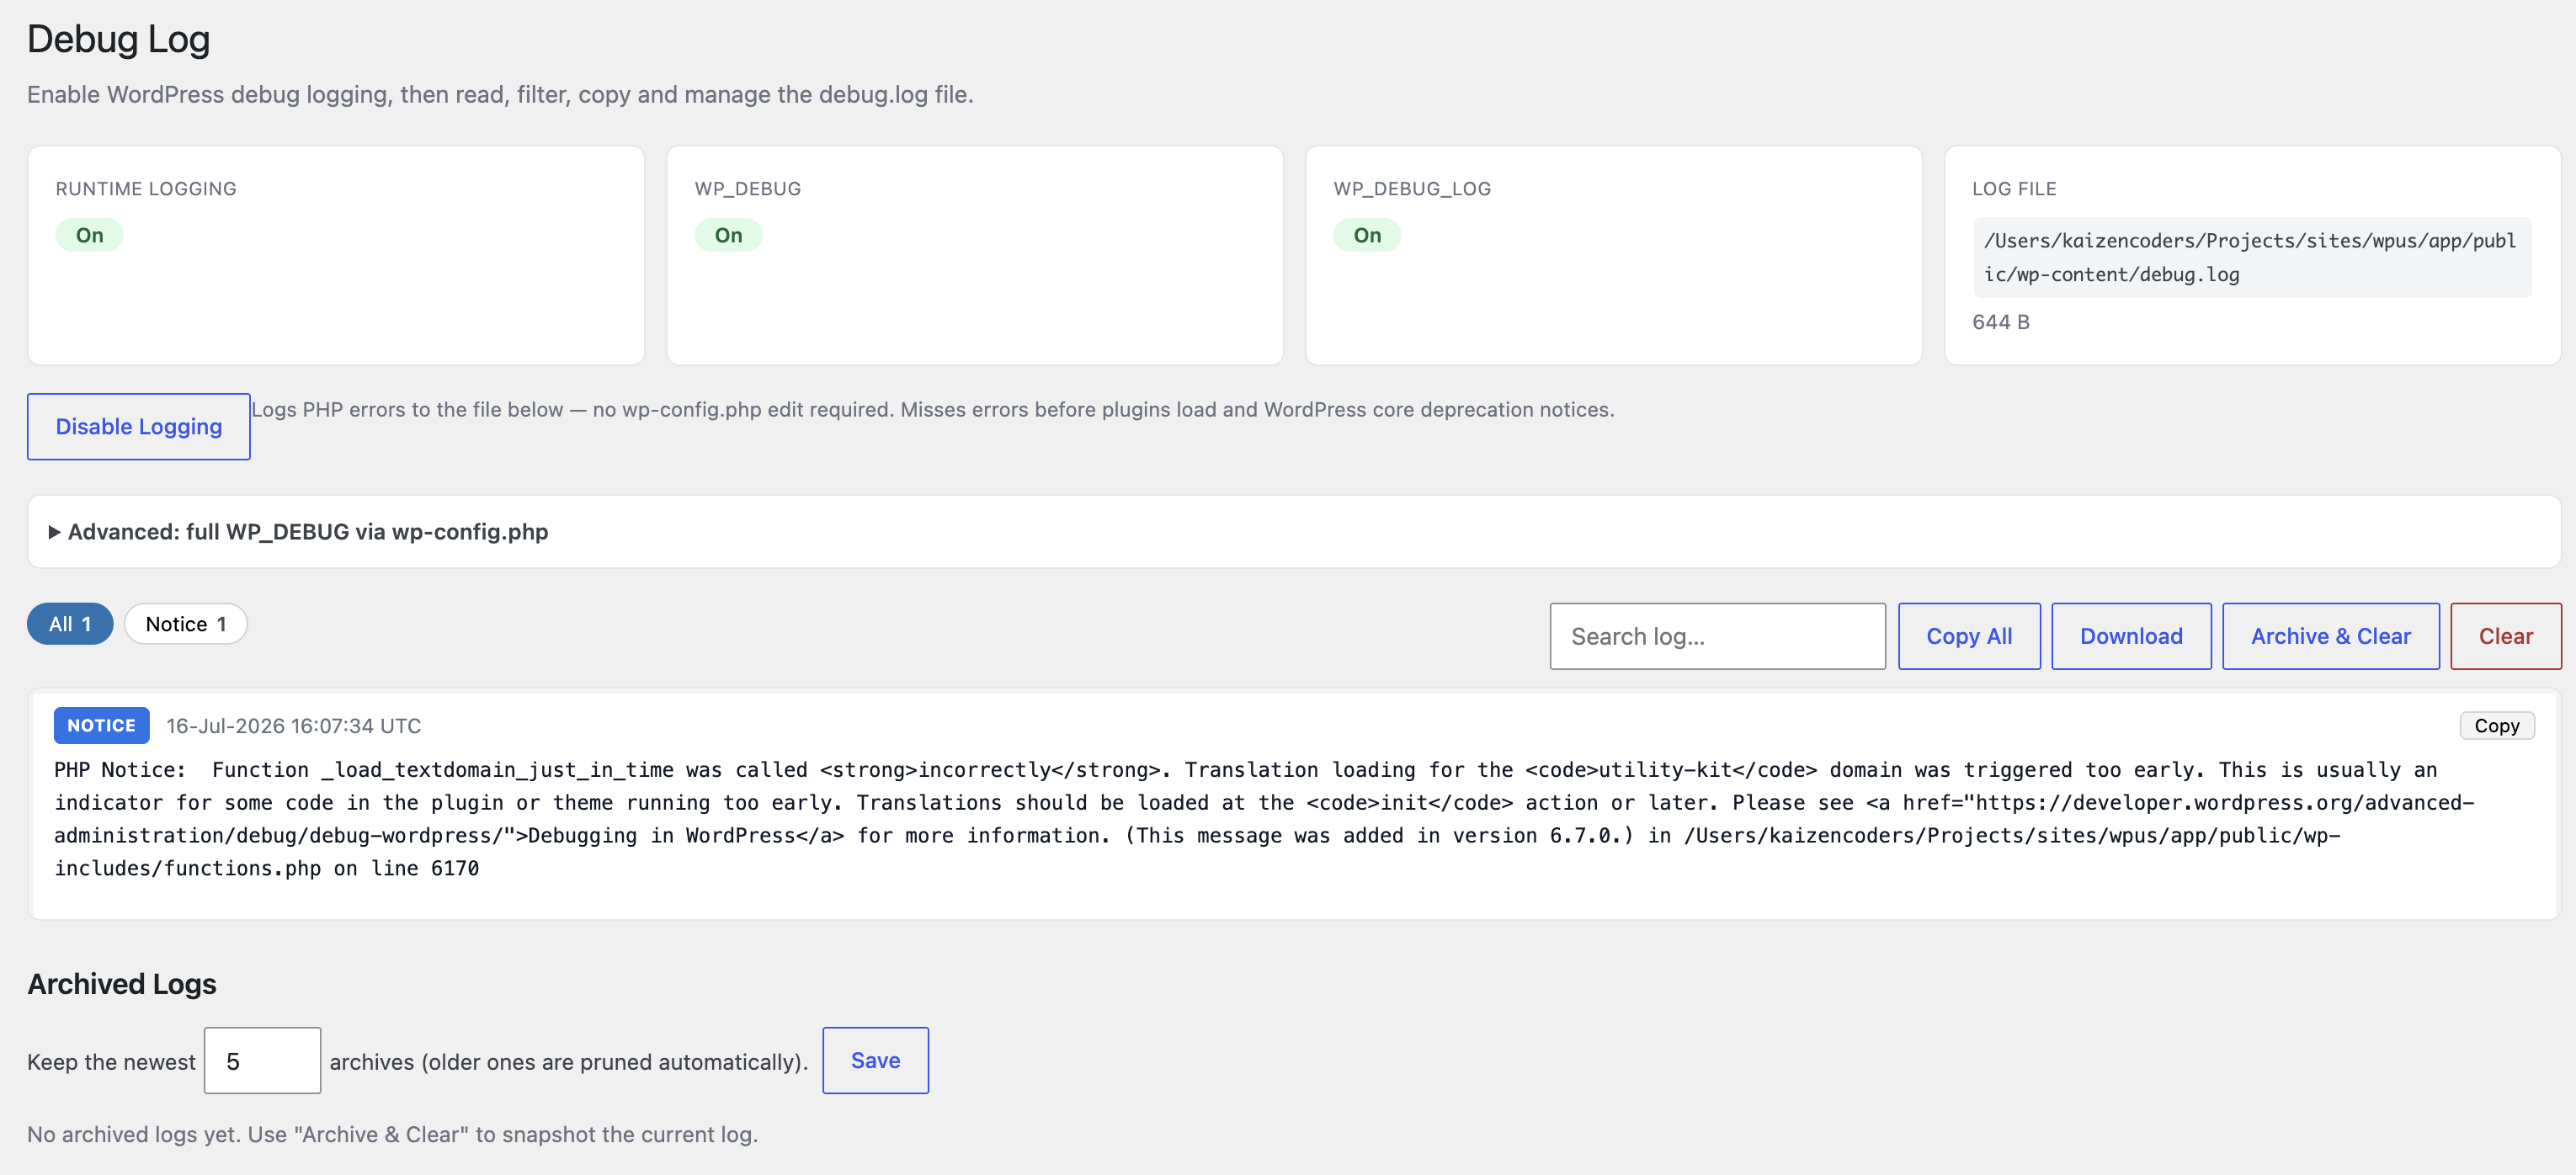Filter log by Notice 1
Viewport: 2576px width, 1175px height.
click(186, 624)
